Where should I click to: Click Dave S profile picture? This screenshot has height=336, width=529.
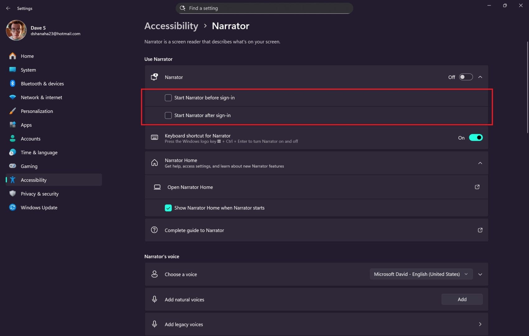[16, 30]
